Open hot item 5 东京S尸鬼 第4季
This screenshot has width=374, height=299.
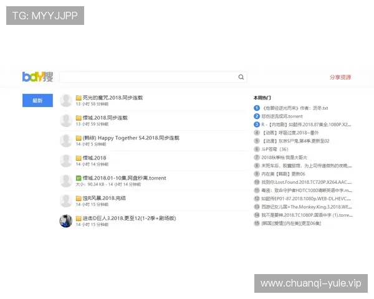[x=295, y=141]
